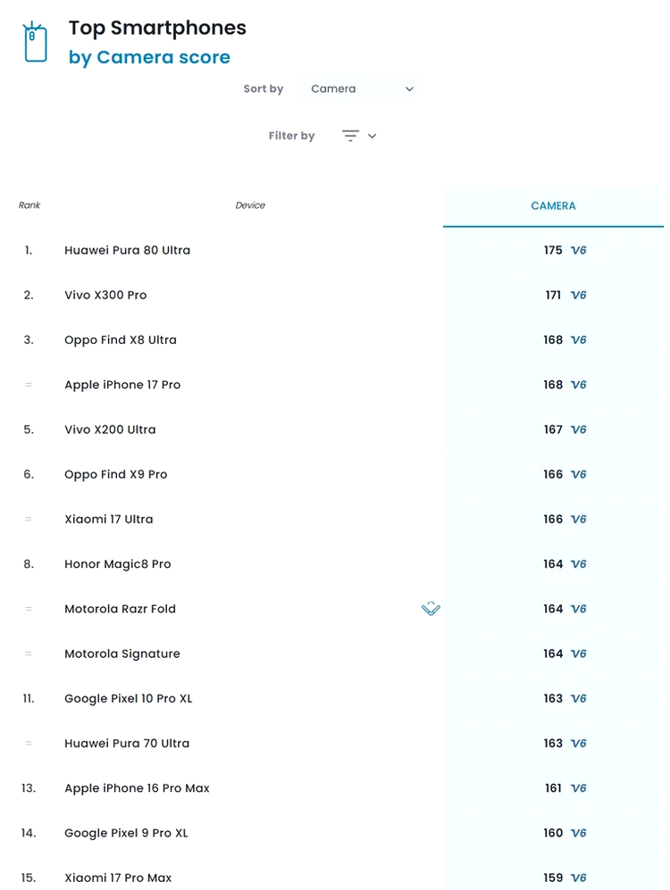
Task: Click V6 badge for Vivo X300 Pro
Action: (578, 295)
